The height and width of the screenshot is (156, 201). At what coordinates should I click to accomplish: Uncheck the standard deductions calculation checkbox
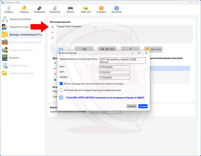pos(61,84)
